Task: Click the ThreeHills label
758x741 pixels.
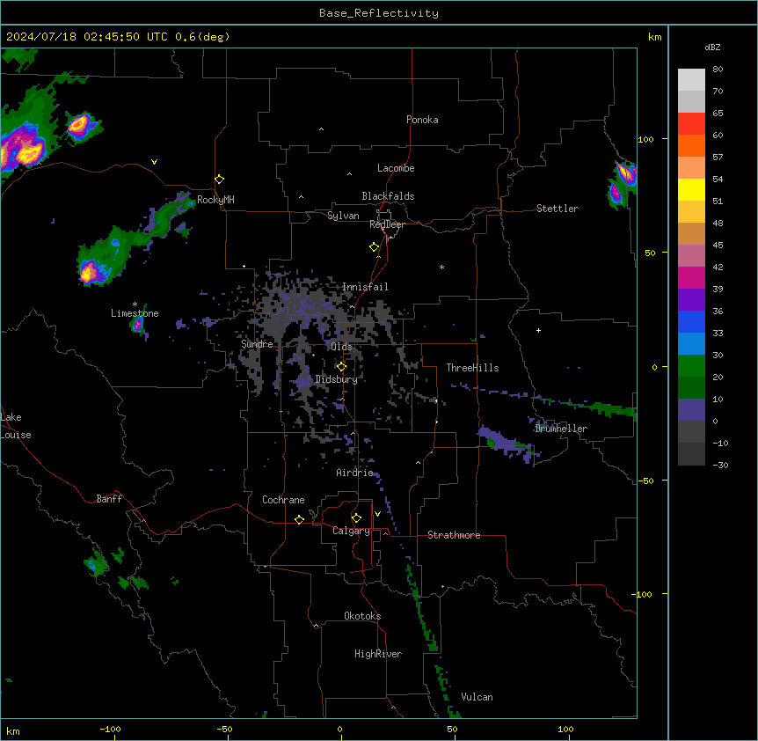Action: [472, 368]
